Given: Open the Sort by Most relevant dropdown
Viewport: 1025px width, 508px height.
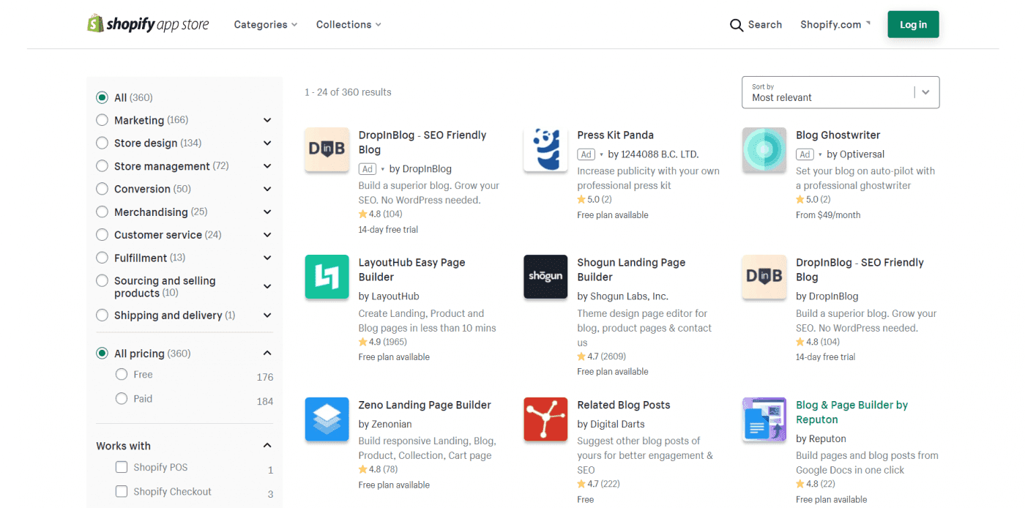Looking at the screenshot, I should [840, 92].
